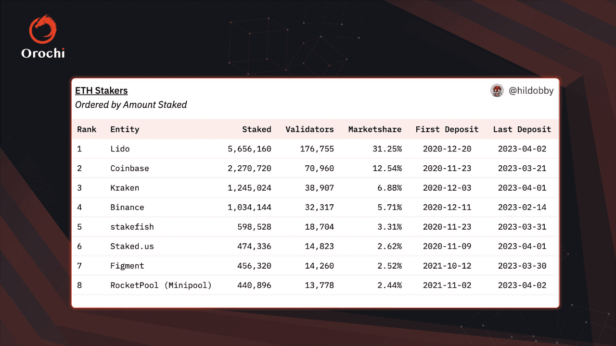Screen dimensions: 616x346
Task: Click the Figment entity cell
Action: pos(127,266)
